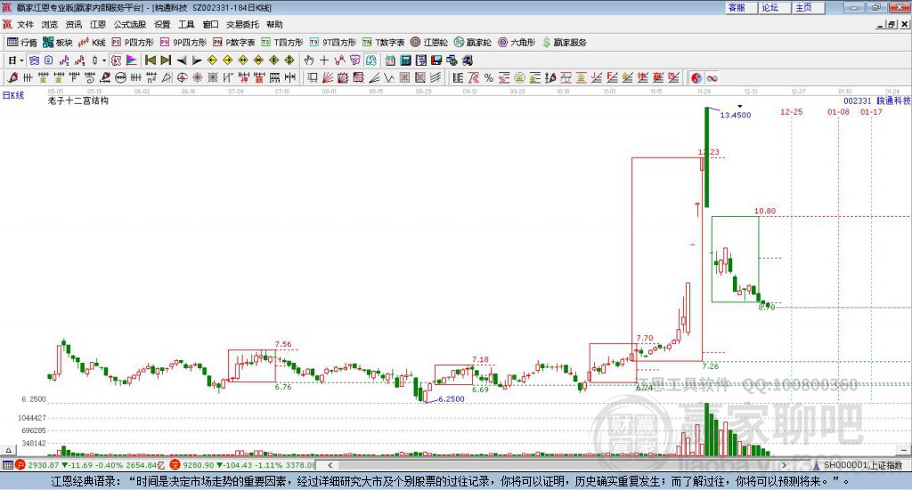Viewport: 912px width, 490px height.
Task: Open the 公式选股 menu
Action: (x=130, y=24)
